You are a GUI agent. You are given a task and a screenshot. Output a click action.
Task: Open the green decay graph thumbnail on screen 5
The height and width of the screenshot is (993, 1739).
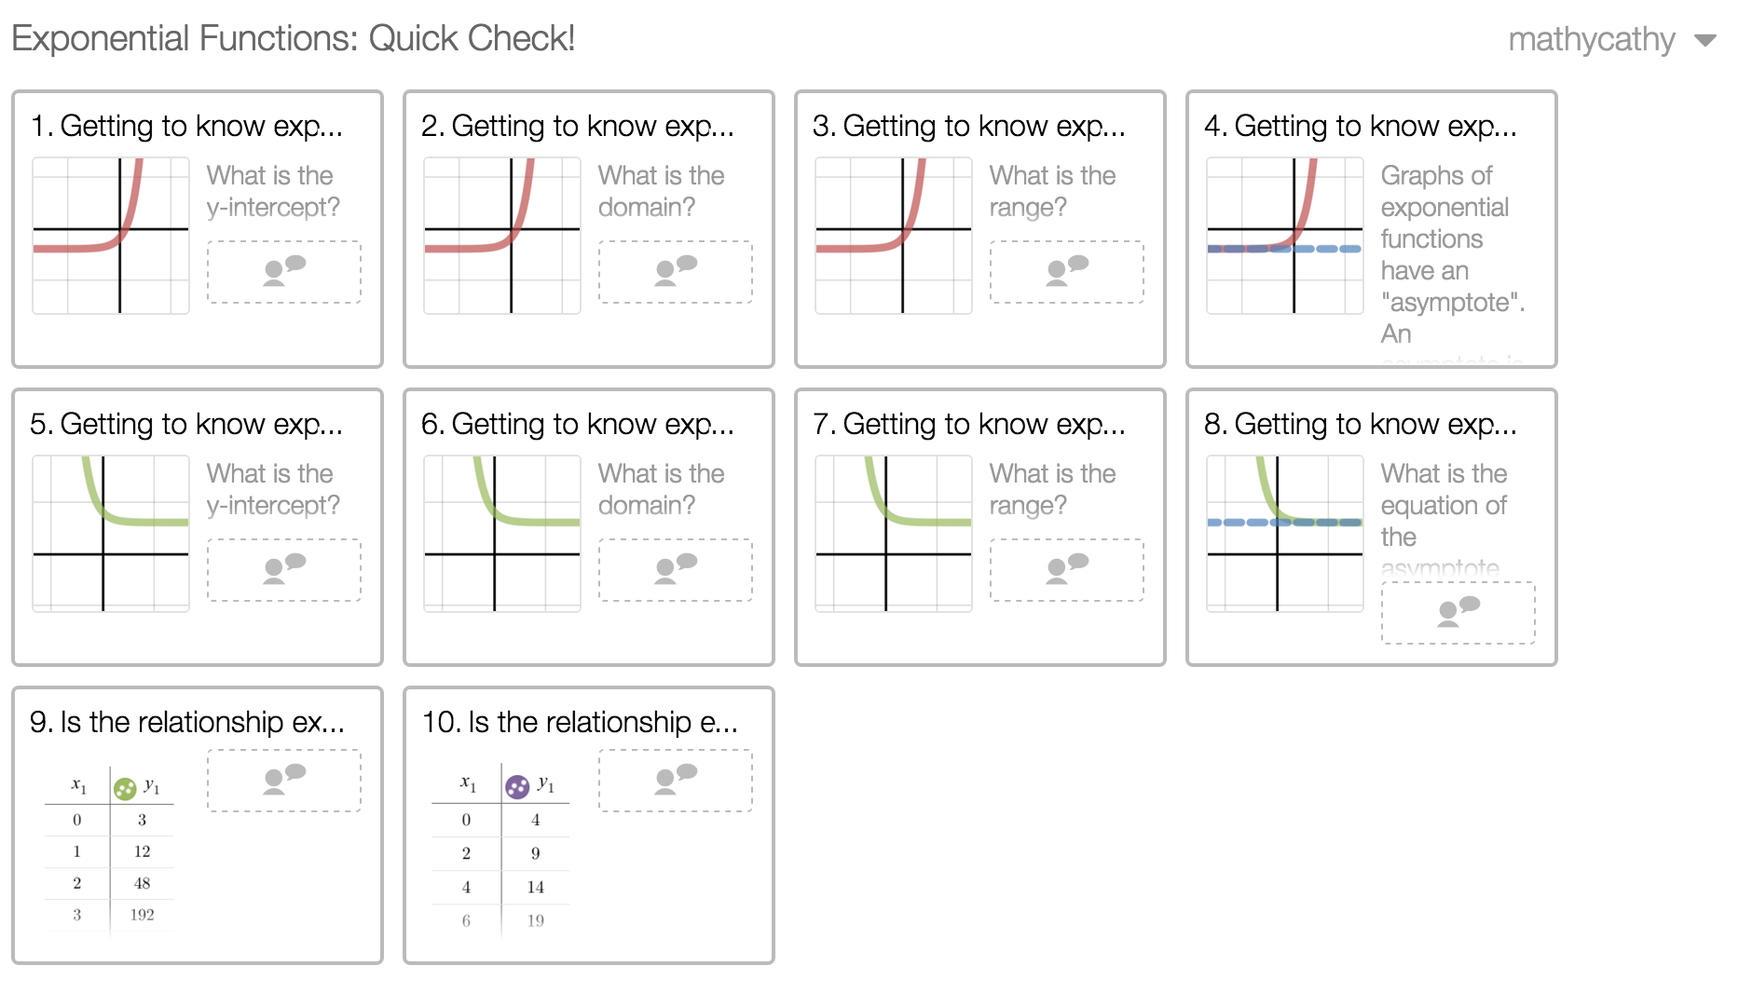click(111, 534)
